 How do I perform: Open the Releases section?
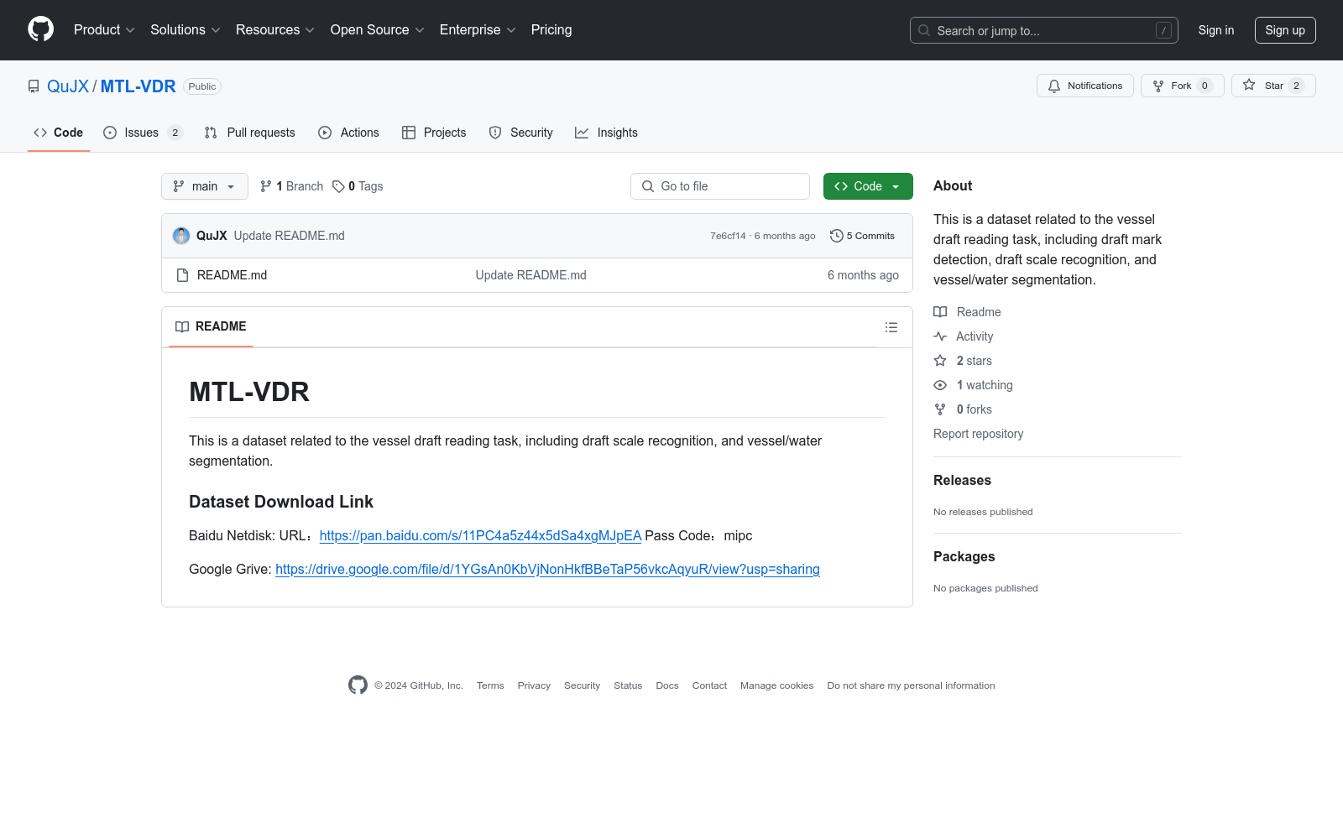tap(962, 481)
